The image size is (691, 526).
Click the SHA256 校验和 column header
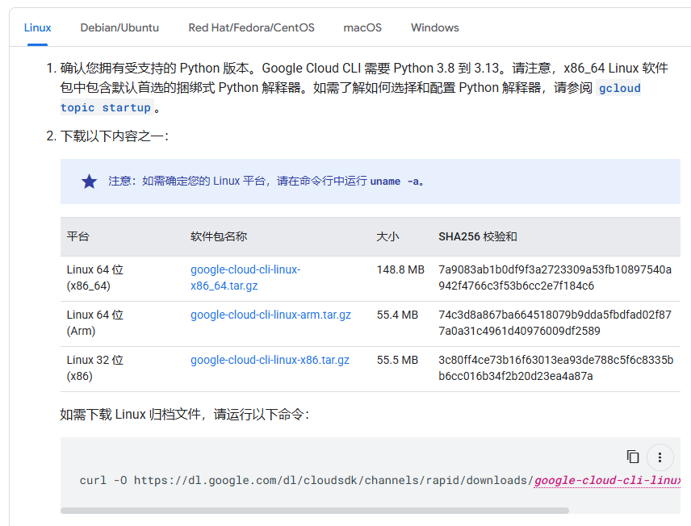coord(478,236)
